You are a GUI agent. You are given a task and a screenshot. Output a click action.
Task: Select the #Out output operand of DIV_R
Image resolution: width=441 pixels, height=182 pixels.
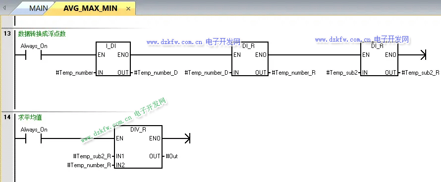coord(171,156)
